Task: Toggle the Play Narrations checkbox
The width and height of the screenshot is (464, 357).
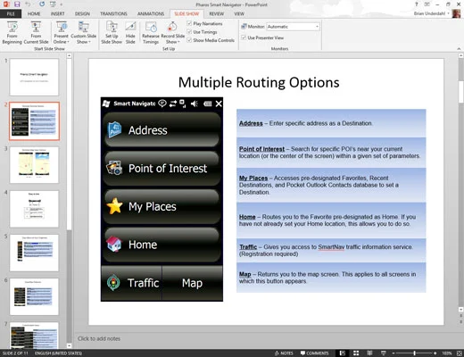Action: (x=189, y=23)
